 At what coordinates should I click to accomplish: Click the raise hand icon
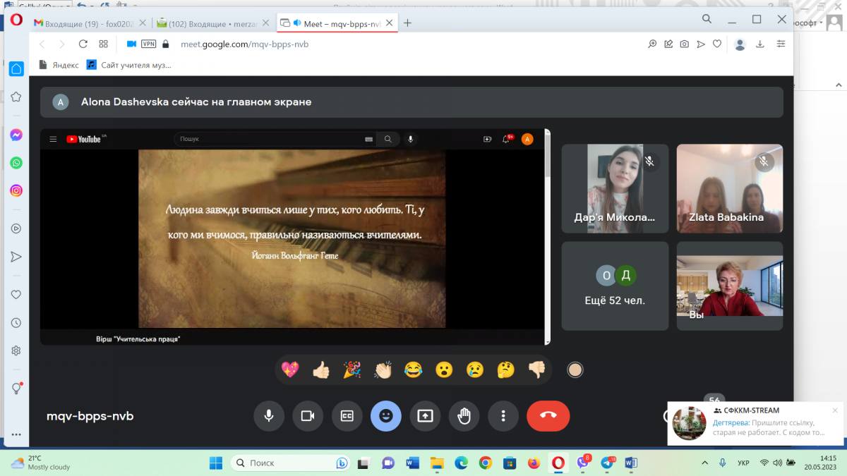click(x=464, y=415)
